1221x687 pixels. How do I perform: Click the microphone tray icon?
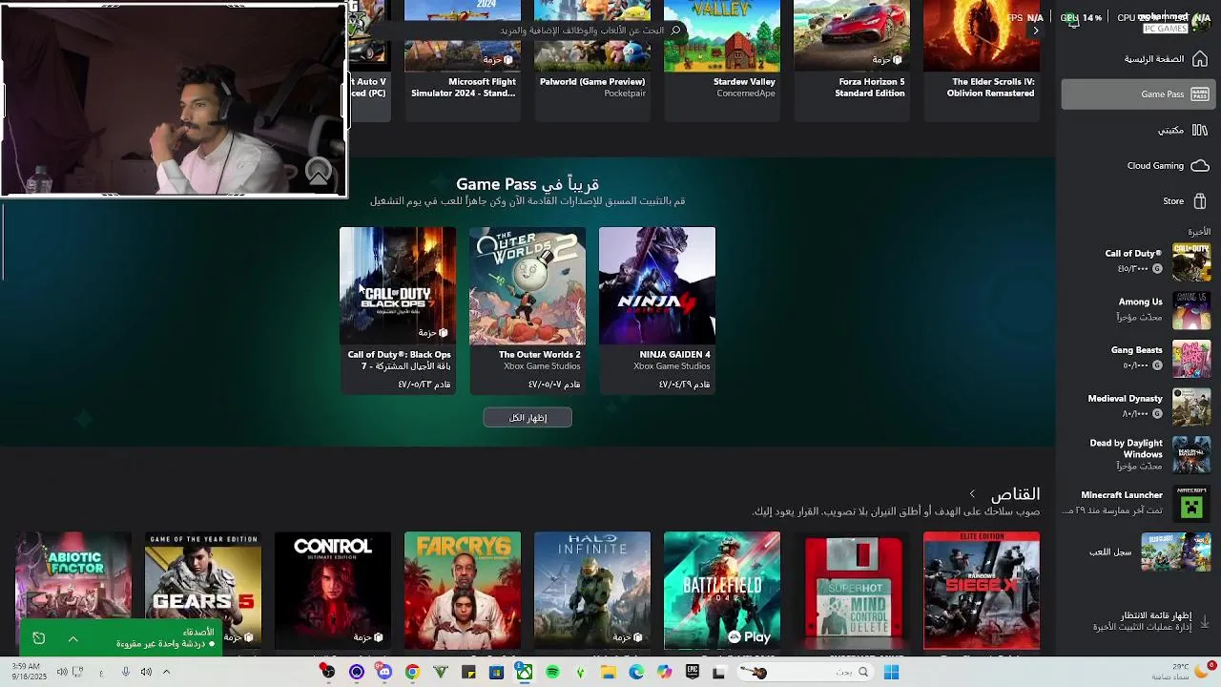[x=125, y=672]
